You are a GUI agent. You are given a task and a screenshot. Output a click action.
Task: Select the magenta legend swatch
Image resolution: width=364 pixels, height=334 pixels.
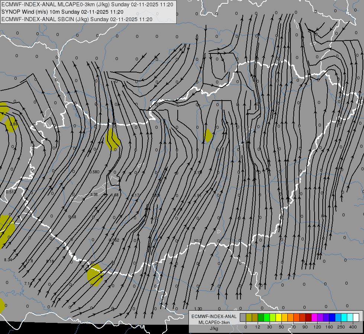coord(314,317)
